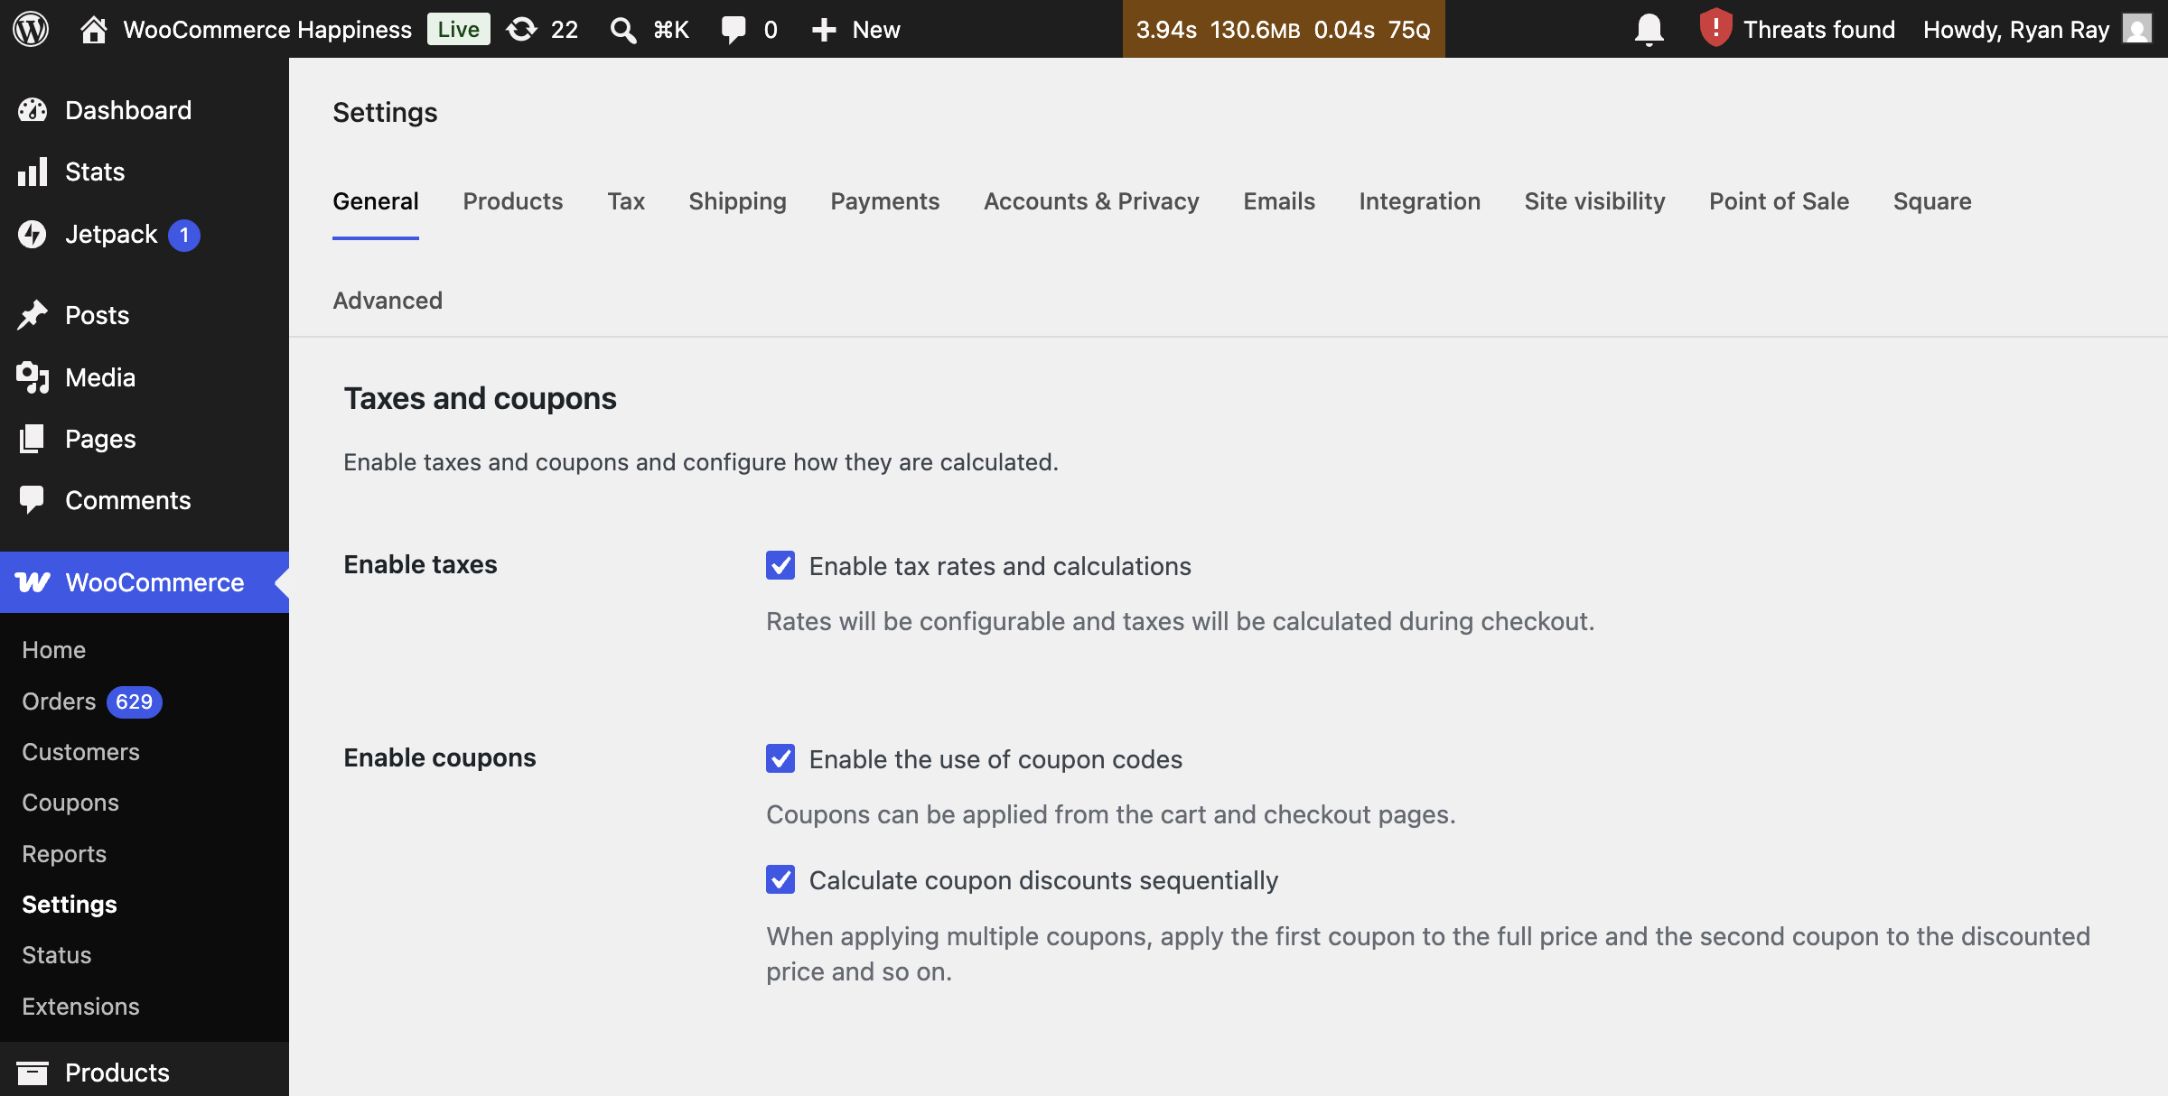The height and width of the screenshot is (1096, 2168).
Task: Open the Shipping settings tab
Action: [737, 201]
